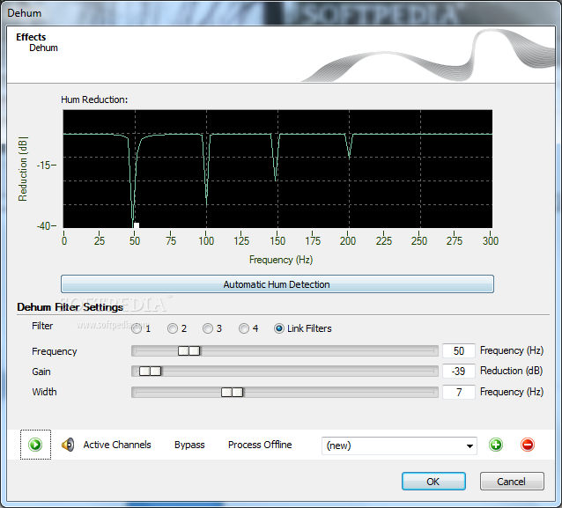Click the Hum Reduction label

[x=94, y=99]
